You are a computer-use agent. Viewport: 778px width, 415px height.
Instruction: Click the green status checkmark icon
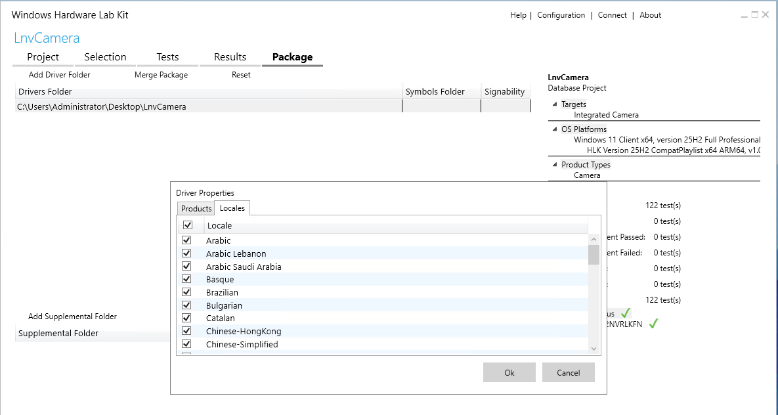pos(626,313)
